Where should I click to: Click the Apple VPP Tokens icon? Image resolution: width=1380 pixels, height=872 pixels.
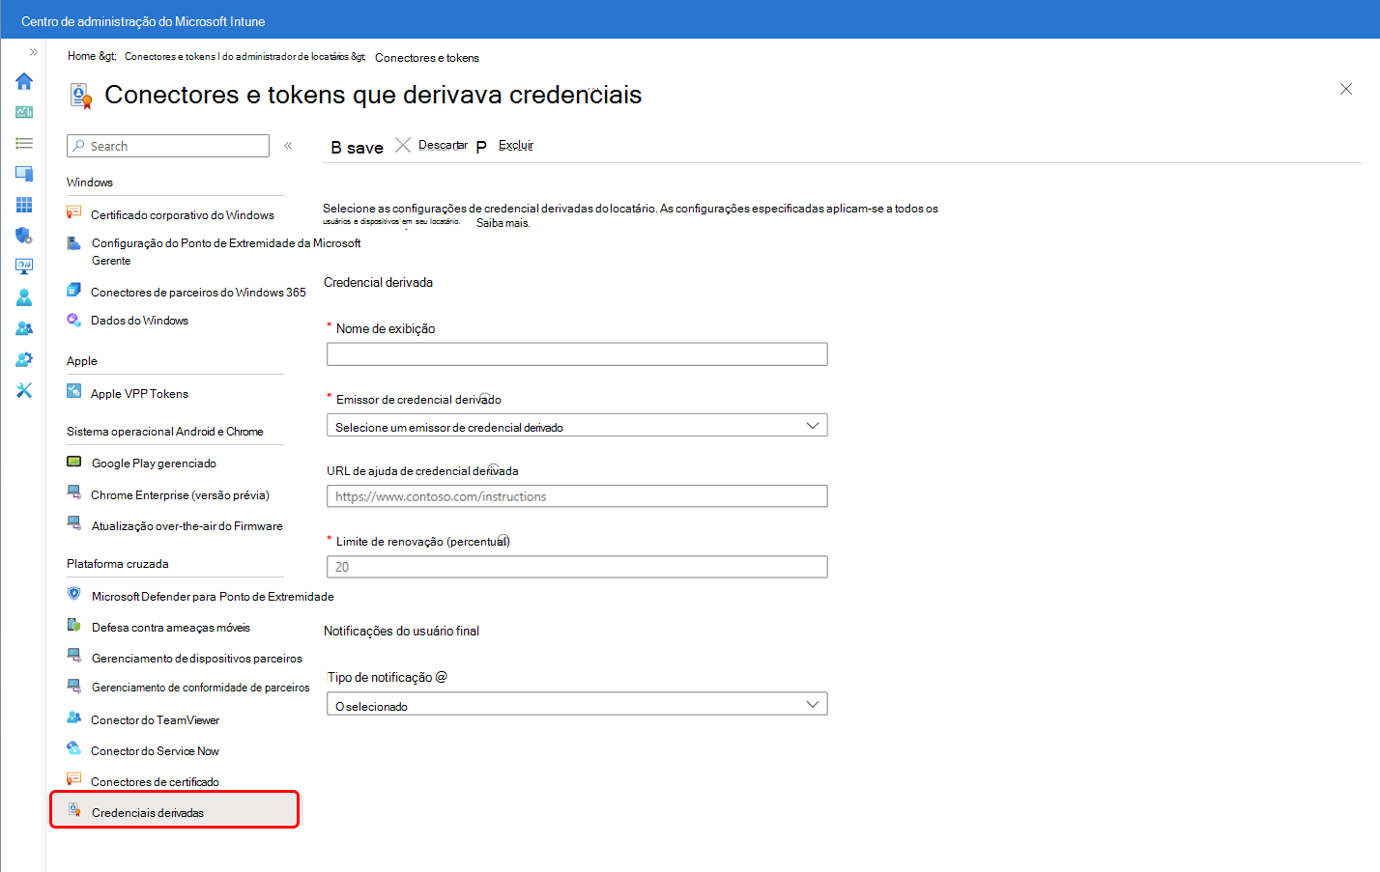click(x=73, y=391)
